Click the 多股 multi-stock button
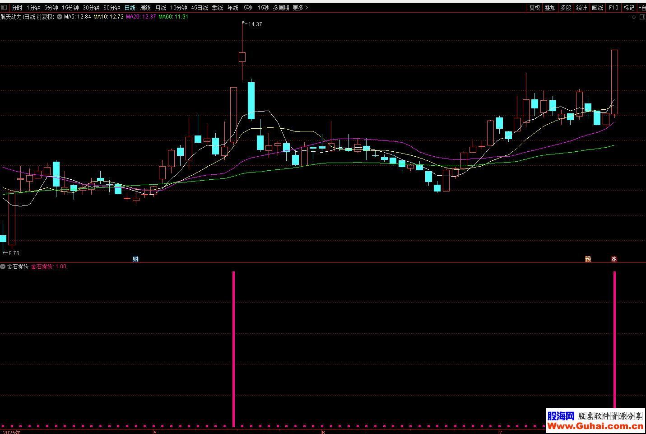The image size is (646, 434). 566,8
